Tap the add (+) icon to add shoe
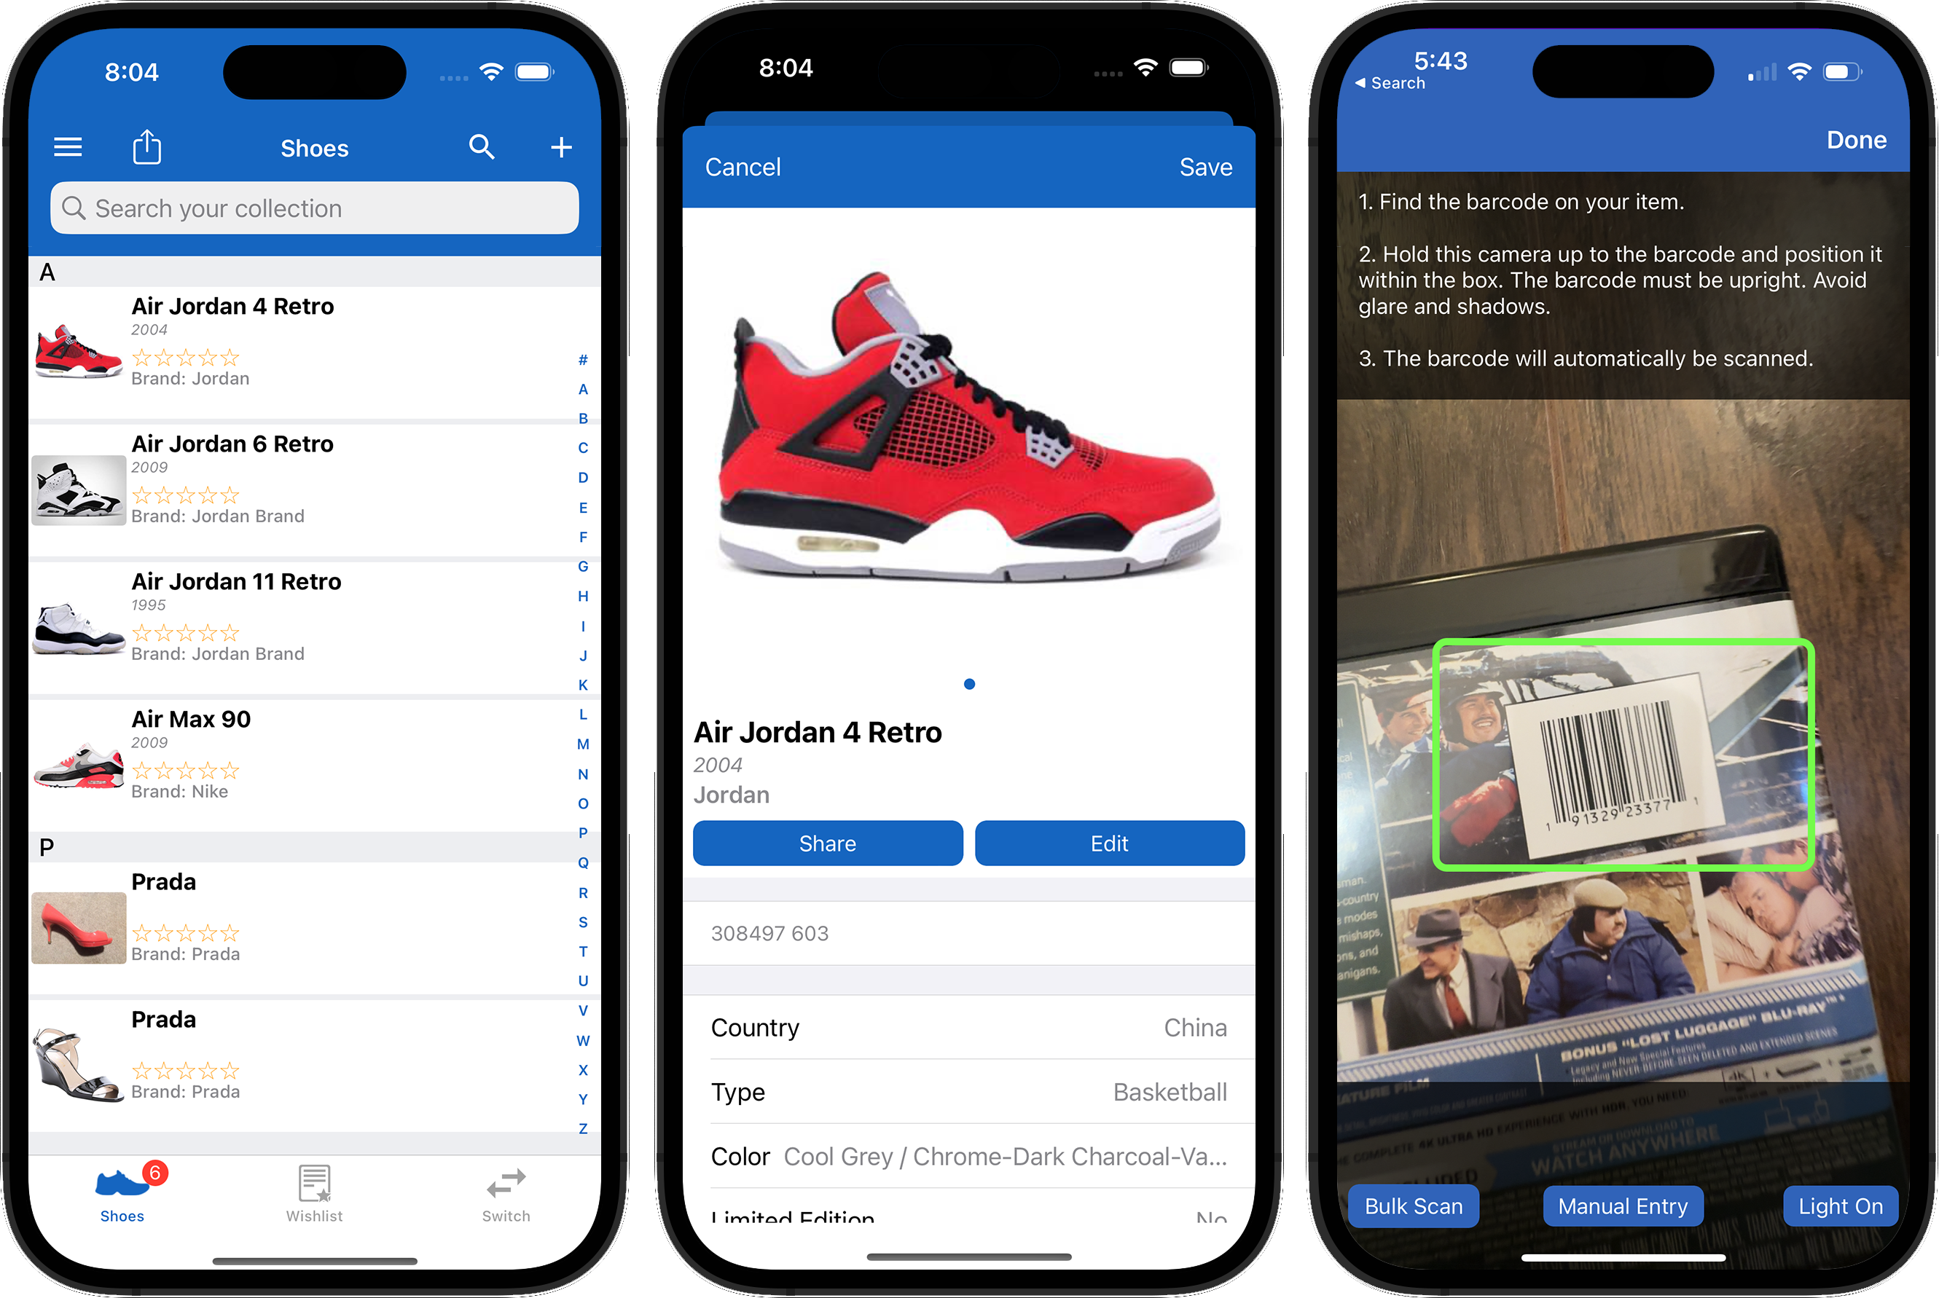The height and width of the screenshot is (1298, 1939). click(x=563, y=146)
